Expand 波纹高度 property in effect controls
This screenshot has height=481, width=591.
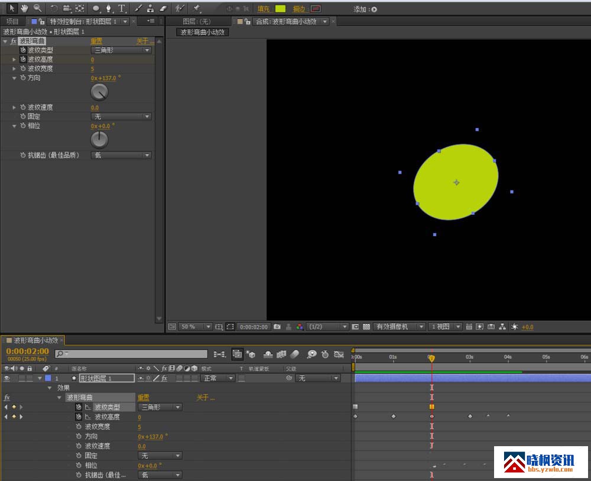pyautogui.click(x=14, y=60)
